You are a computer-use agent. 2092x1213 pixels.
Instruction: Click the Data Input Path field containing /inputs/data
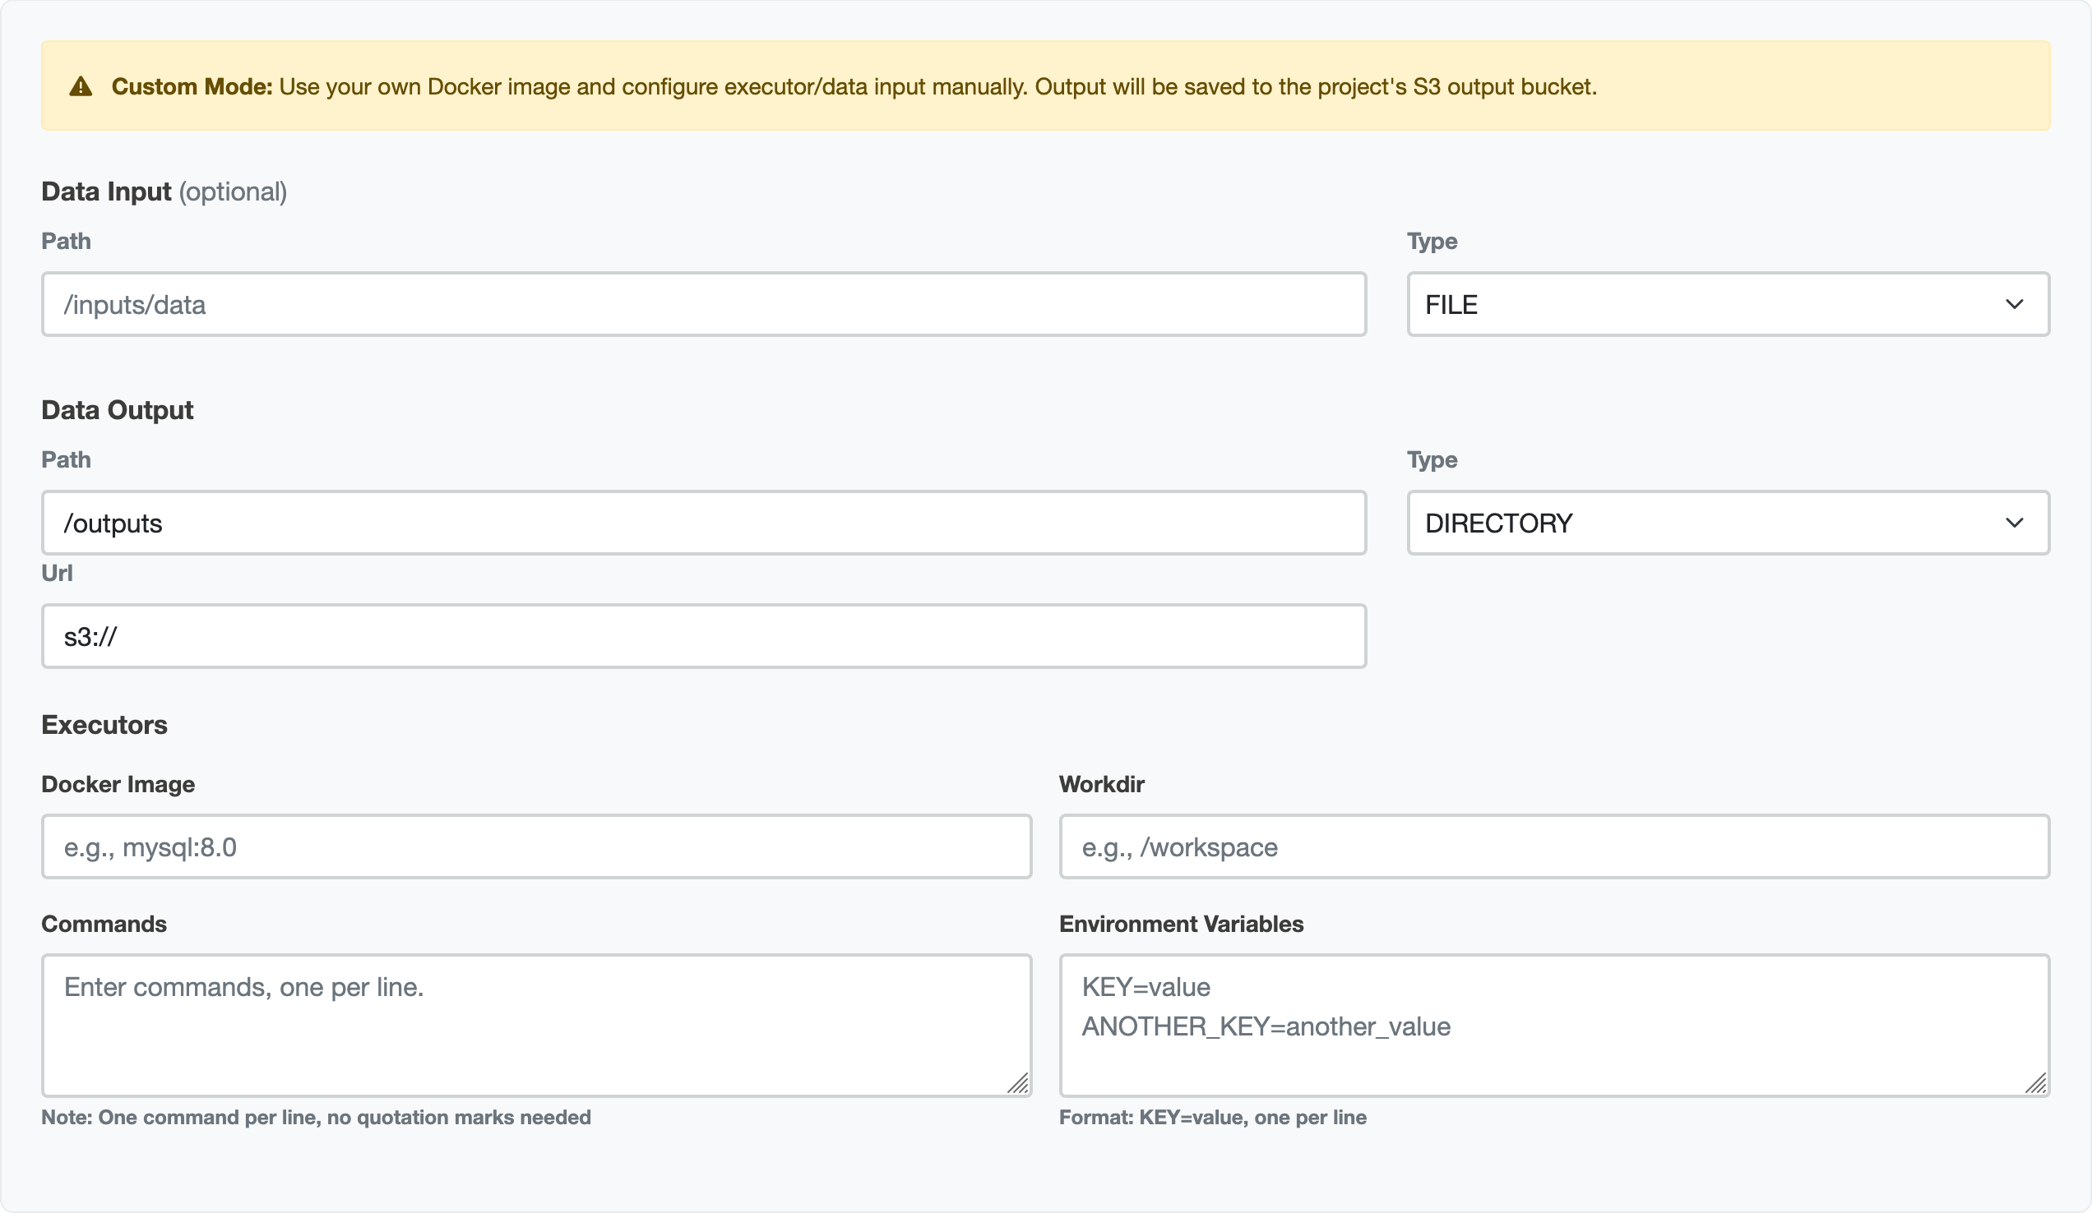[x=702, y=304]
